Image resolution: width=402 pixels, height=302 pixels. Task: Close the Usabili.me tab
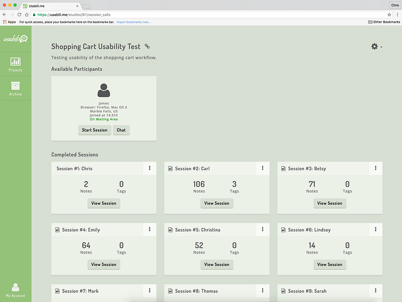click(77, 6)
